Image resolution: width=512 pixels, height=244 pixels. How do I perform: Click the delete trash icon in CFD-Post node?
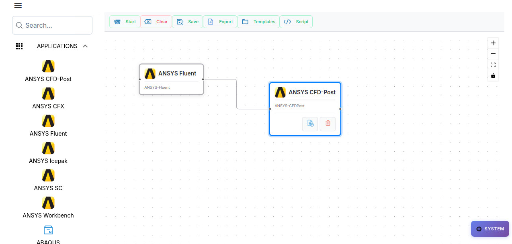coord(328,124)
